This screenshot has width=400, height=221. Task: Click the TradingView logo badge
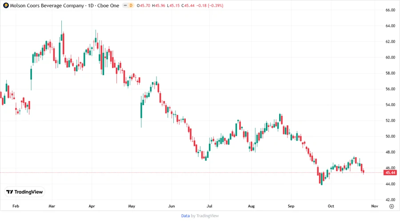tap(25, 192)
